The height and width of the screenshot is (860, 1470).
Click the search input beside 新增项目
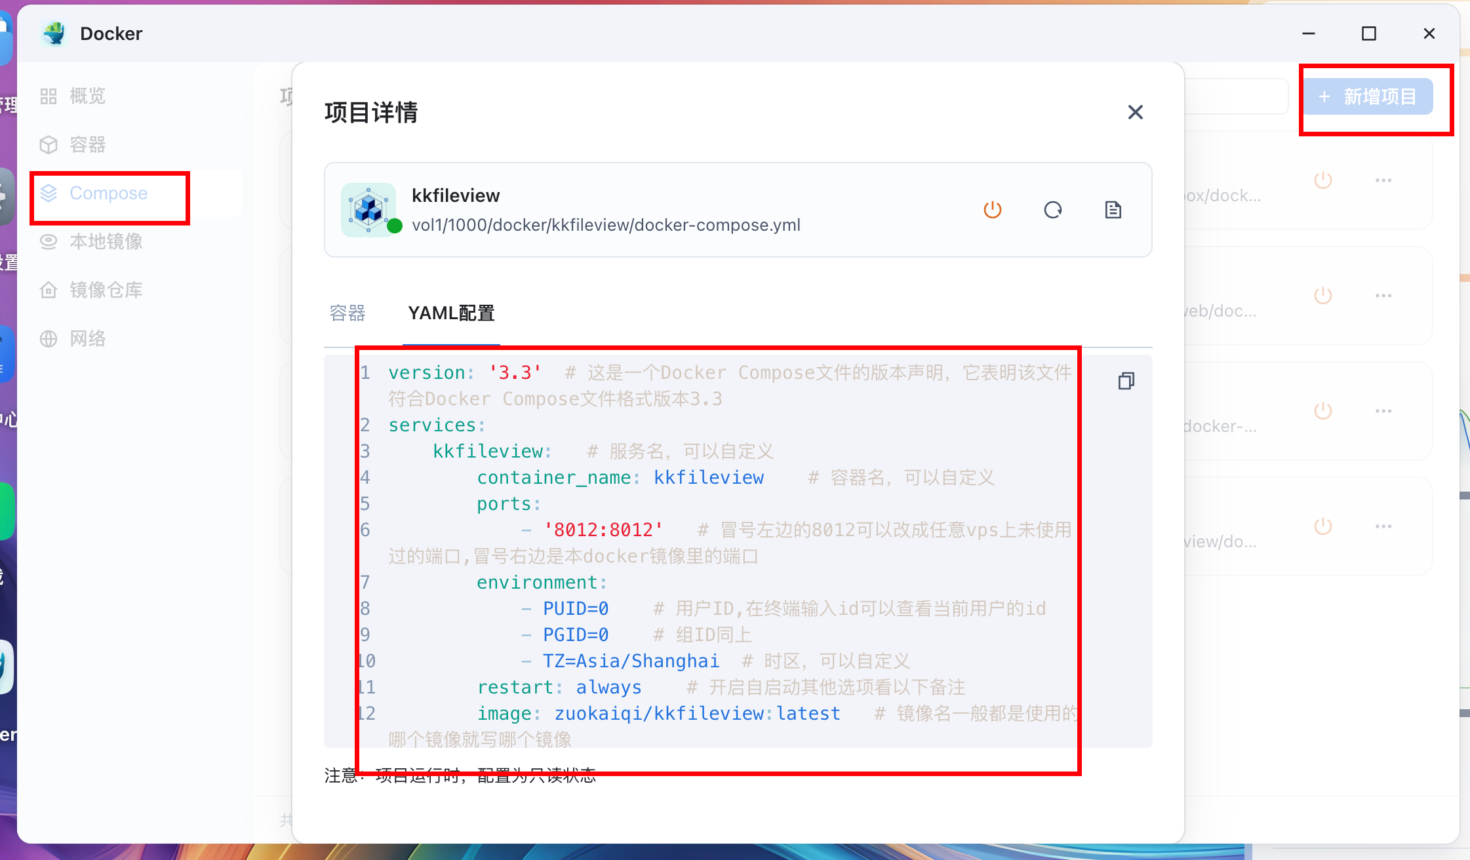(x=1236, y=96)
